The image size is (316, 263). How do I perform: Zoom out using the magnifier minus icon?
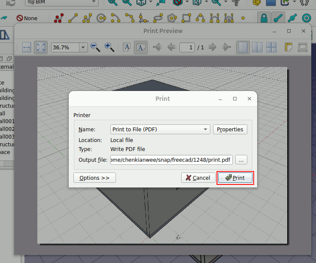click(x=95, y=47)
